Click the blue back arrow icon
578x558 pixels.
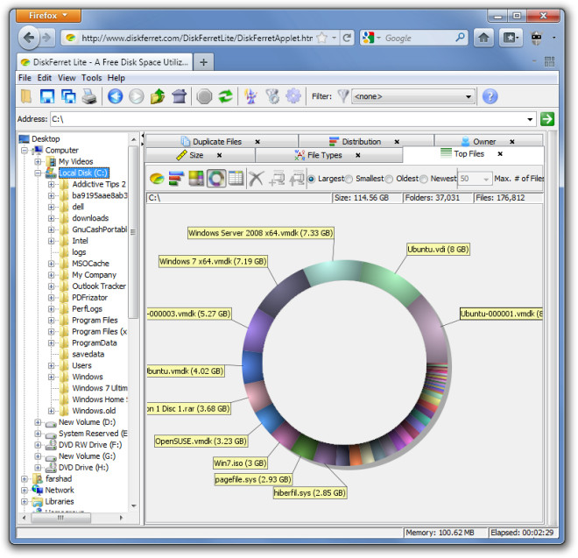pyautogui.click(x=115, y=96)
